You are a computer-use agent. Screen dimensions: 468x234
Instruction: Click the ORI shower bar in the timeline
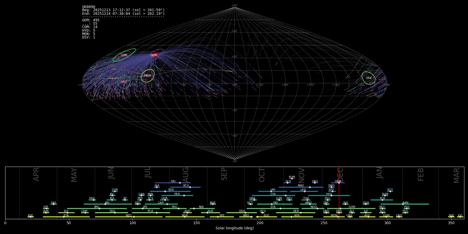[275, 204]
